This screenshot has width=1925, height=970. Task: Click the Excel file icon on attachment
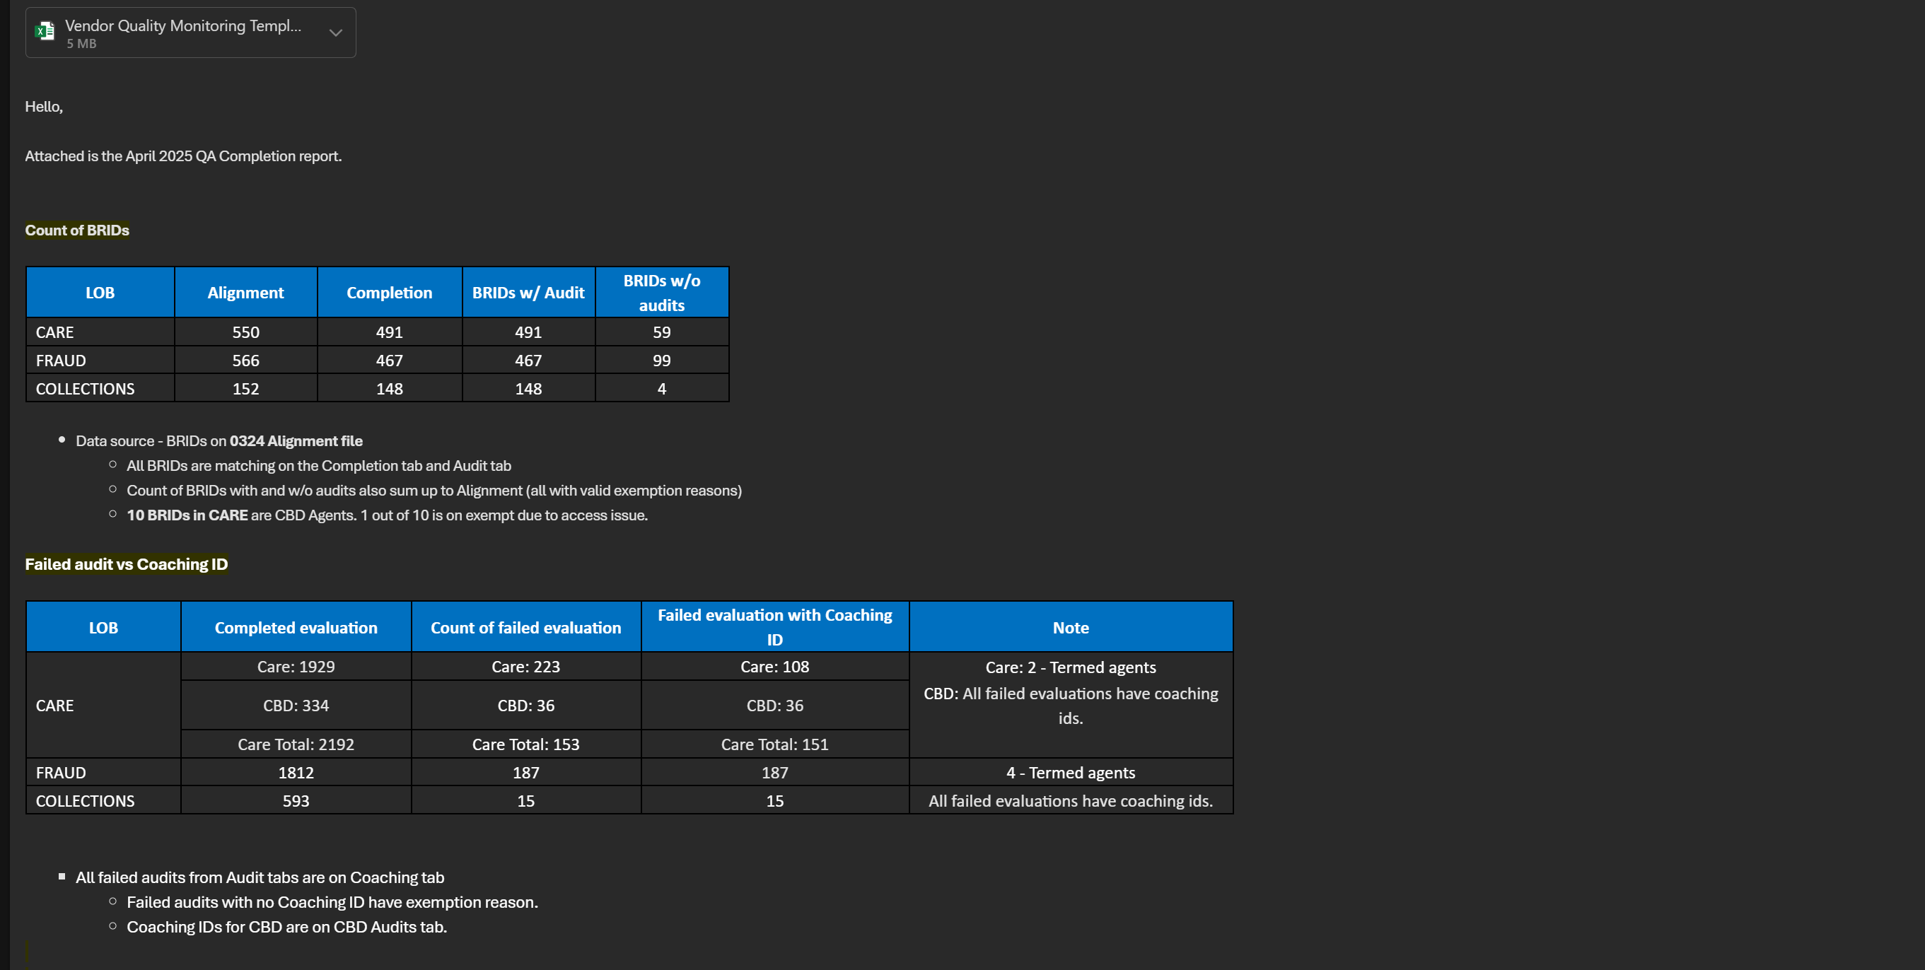click(x=45, y=31)
